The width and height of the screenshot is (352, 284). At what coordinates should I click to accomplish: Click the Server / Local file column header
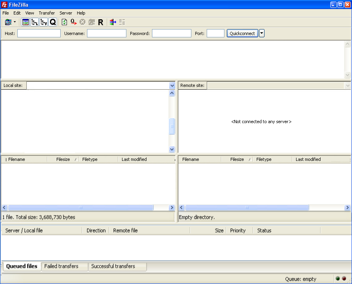click(x=41, y=231)
